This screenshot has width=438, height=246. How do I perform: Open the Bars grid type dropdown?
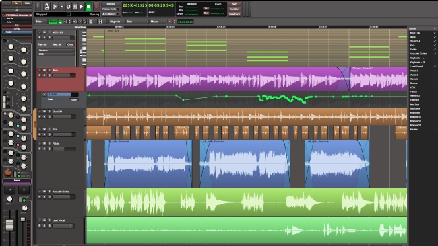137,22
